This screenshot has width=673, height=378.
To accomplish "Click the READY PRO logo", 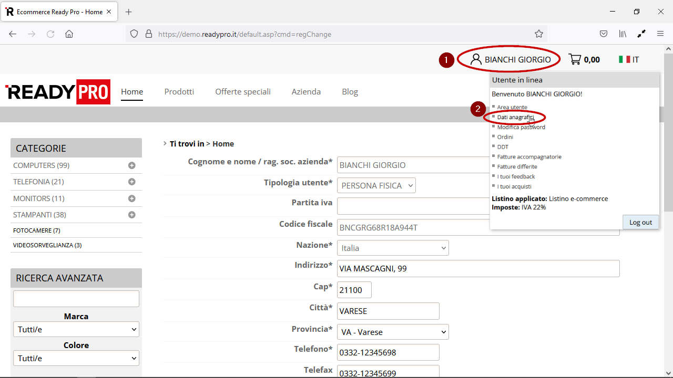I will tap(58, 91).
